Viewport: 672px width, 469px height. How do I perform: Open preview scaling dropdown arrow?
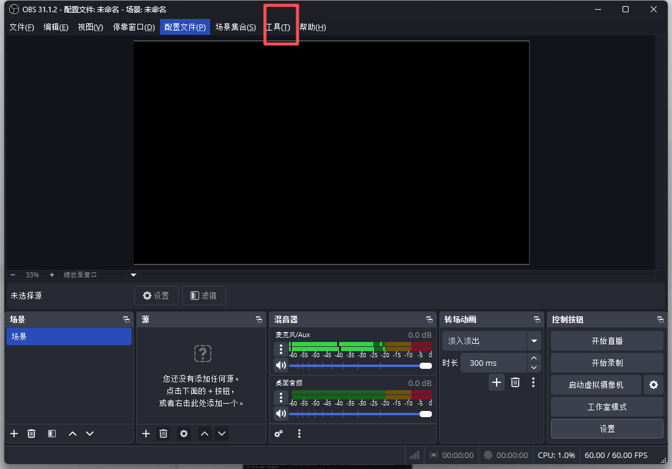coord(134,275)
